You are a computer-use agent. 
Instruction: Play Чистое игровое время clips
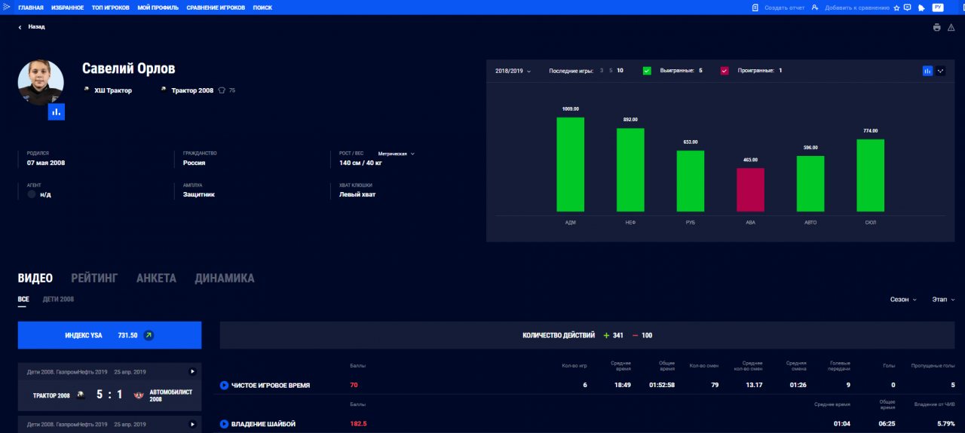click(x=224, y=385)
